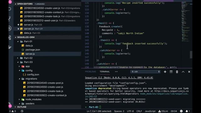Click the editor vertical scrollbar thumb

(191, 55)
